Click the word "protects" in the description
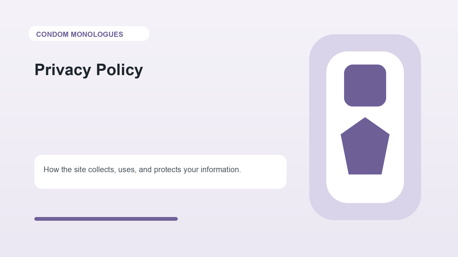The height and width of the screenshot is (257, 458). pyautogui.click(x=167, y=170)
